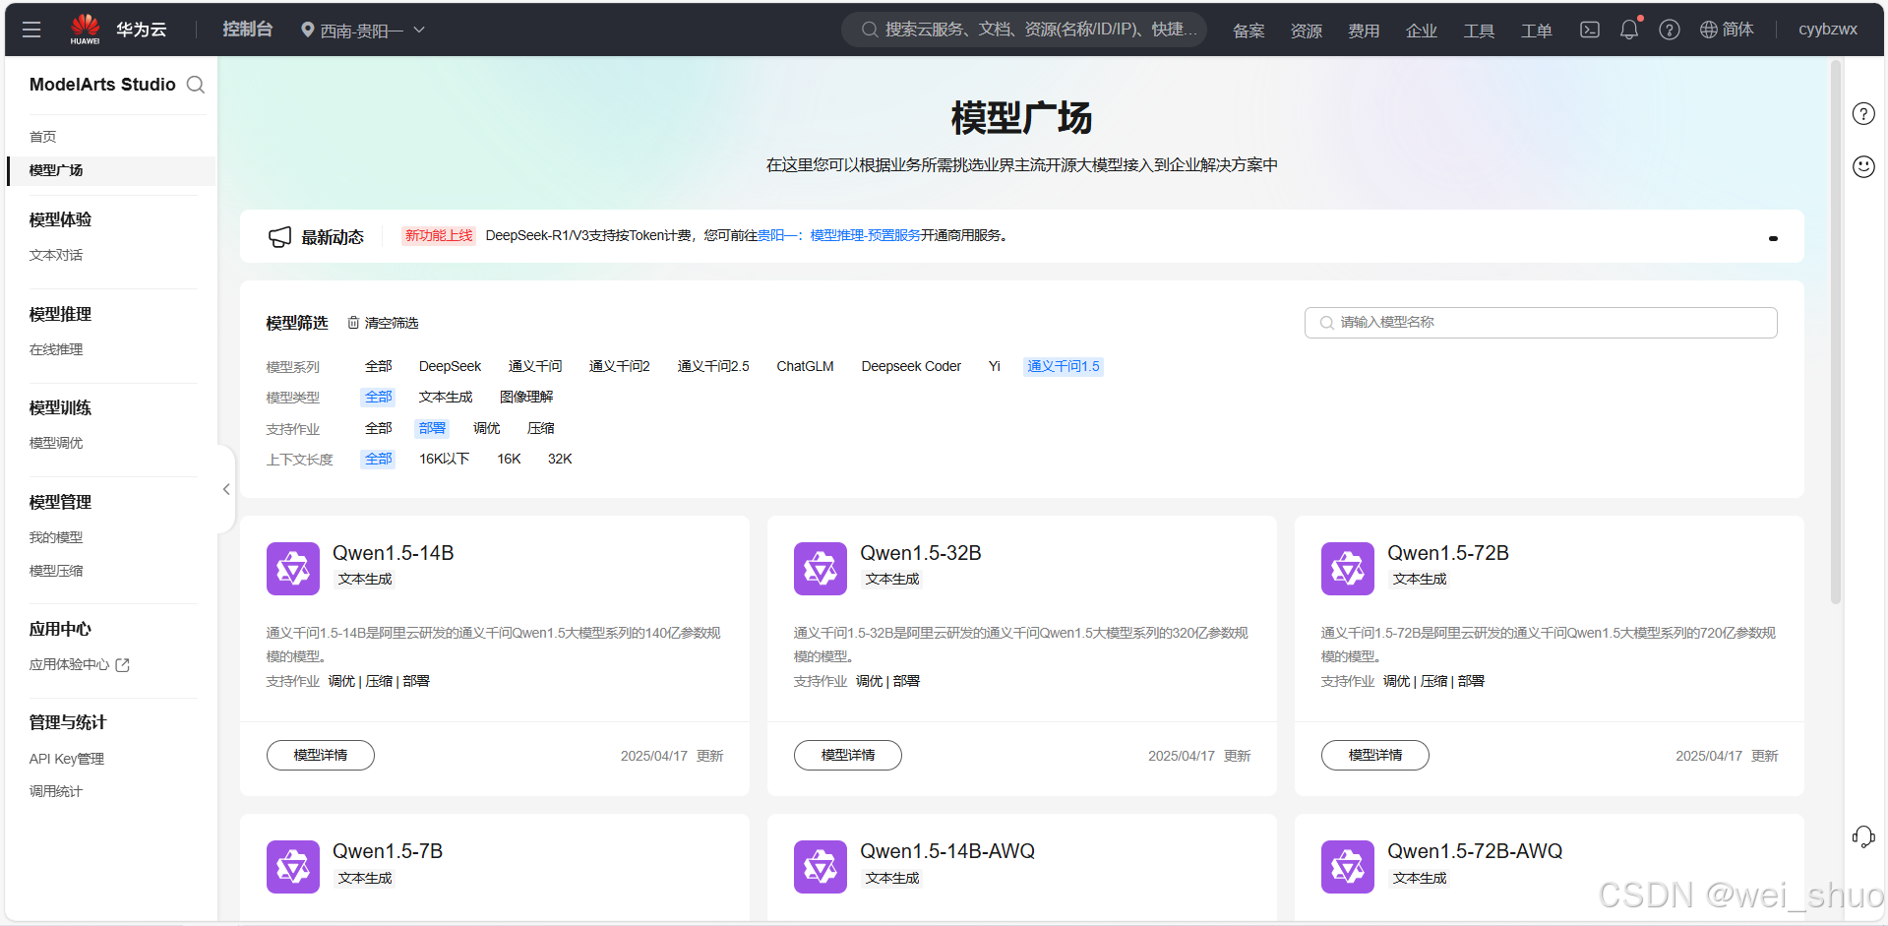Click the magnifier icon in the top search bar
Image resolution: width=1888 pixels, height=926 pixels.
tap(870, 30)
